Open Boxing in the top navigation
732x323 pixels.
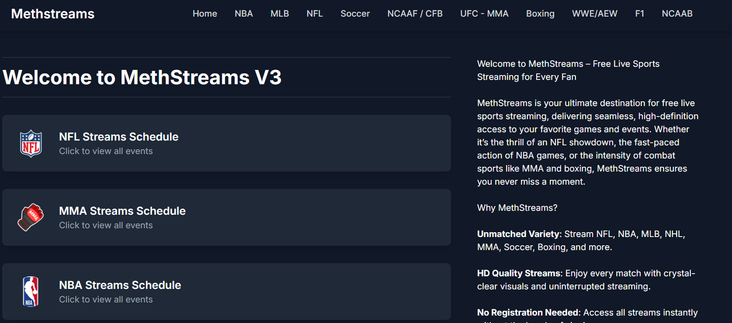pos(540,14)
